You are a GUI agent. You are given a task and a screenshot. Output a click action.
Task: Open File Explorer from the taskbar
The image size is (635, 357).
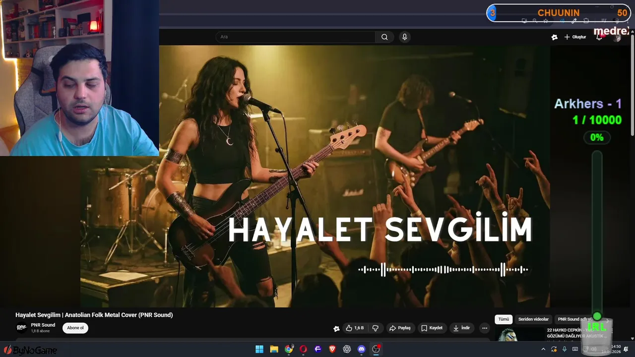click(274, 349)
